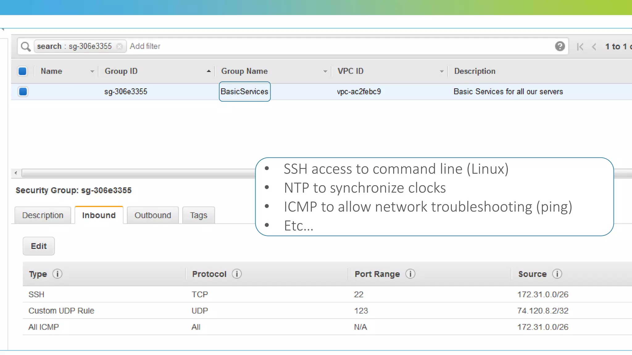Remove the sg-306e3355 search filter

coord(119,46)
